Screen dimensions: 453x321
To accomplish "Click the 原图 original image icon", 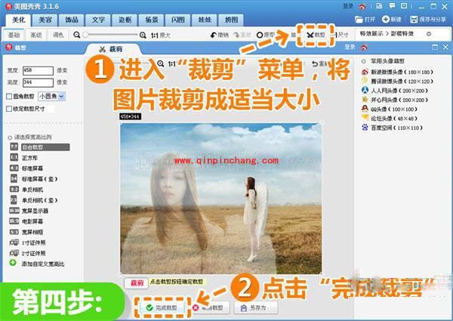I will 260,35.
